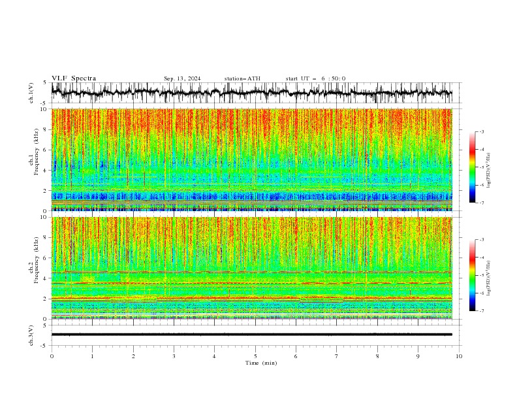The width and height of the screenshot is (517, 400).
Task: Click the ch.1 spectrogram color bar
Action: (x=472, y=167)
